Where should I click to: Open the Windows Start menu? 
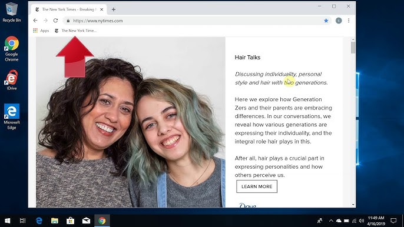pos(8,221)
